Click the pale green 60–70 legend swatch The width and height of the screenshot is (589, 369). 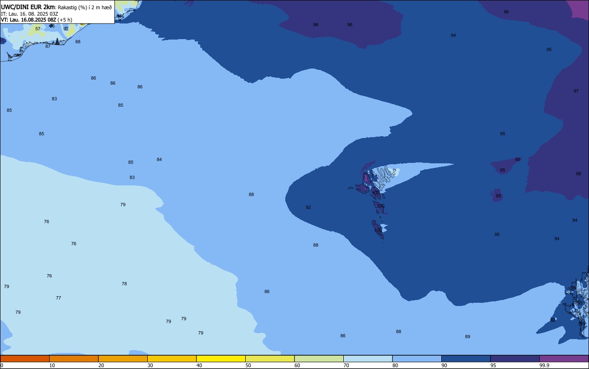click(x=319, y=358)
